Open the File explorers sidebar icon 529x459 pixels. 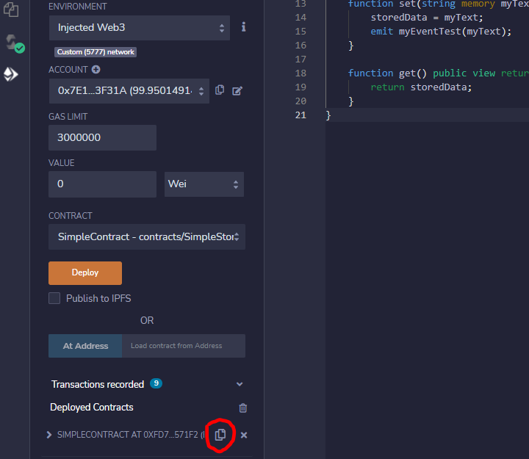click(x=11, y=10)
